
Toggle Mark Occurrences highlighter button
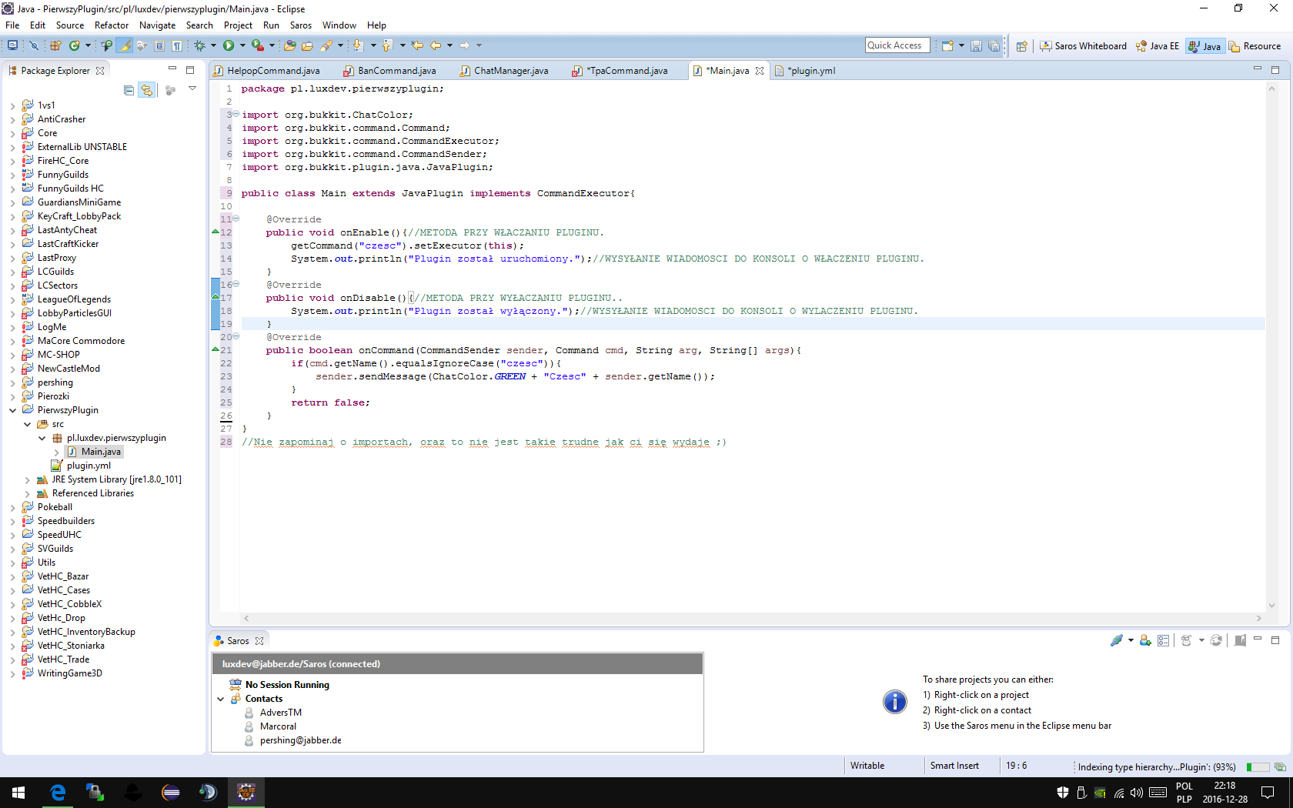(125, 46)
